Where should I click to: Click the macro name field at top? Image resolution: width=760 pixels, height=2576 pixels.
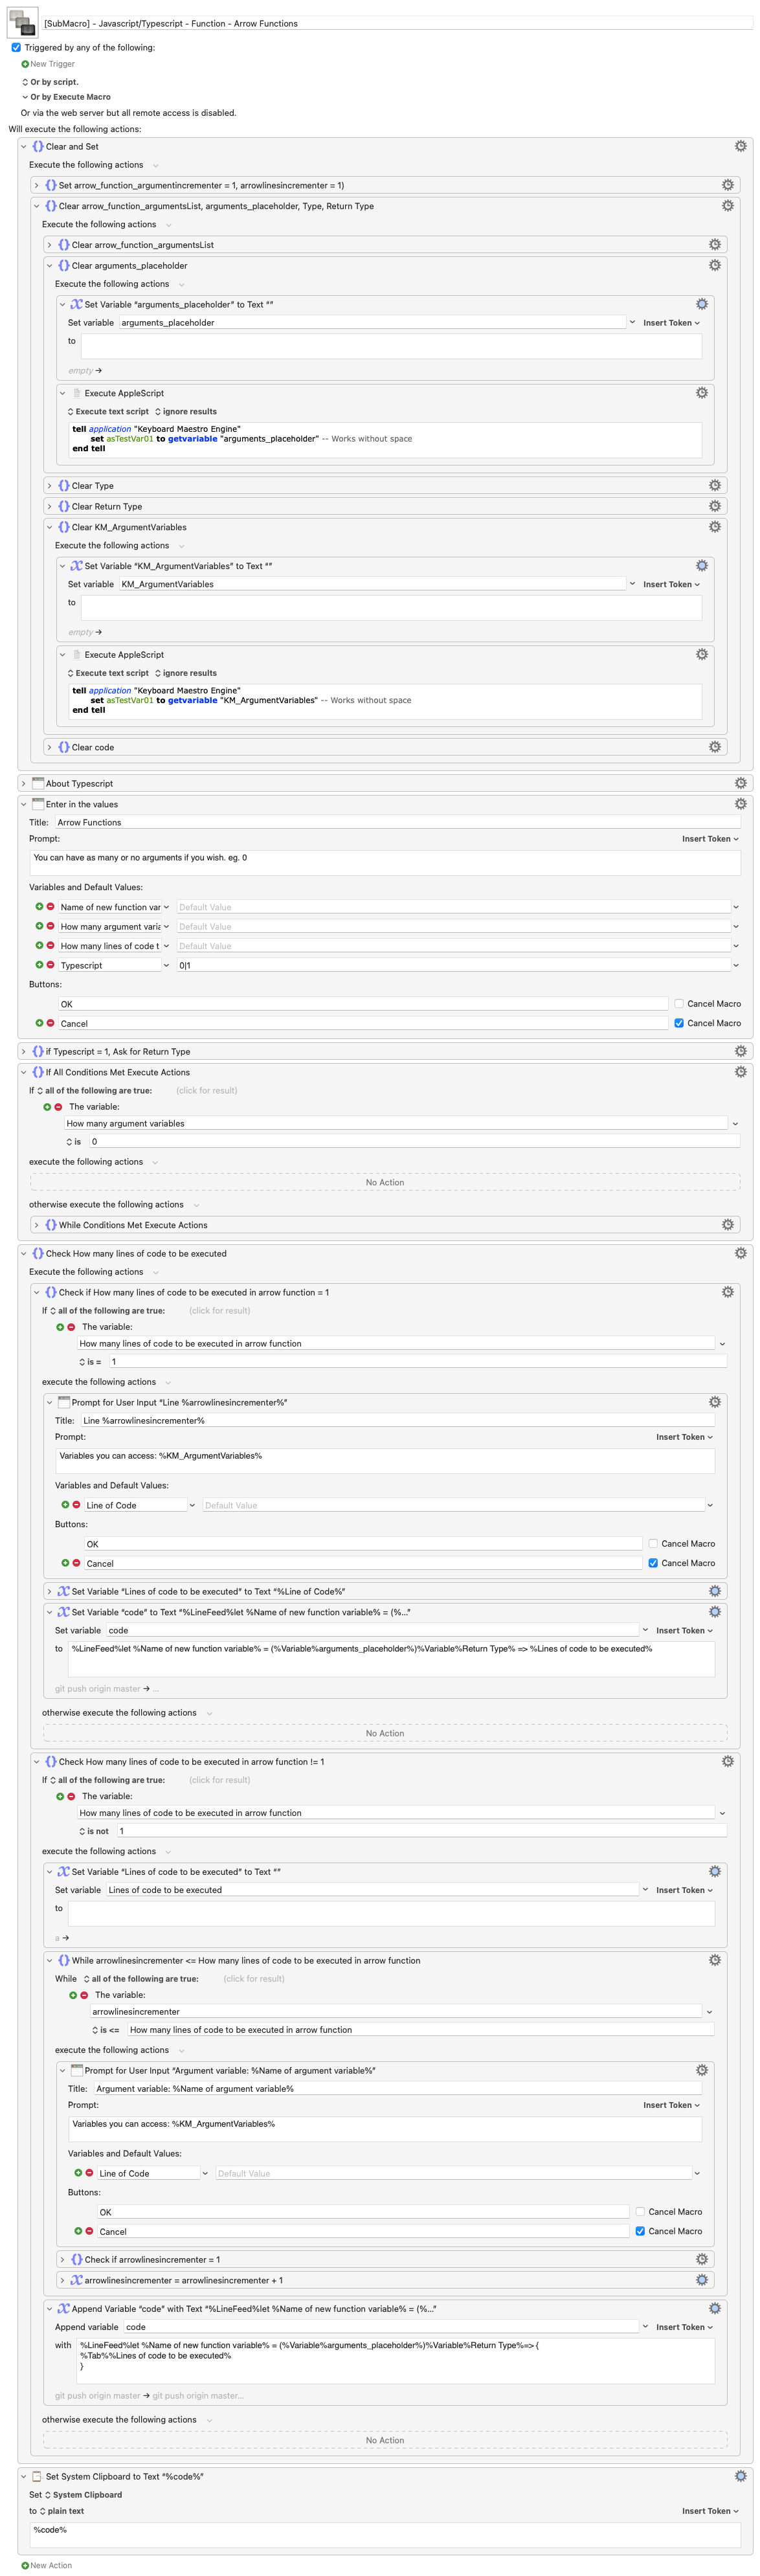click(x=397, y=23)
